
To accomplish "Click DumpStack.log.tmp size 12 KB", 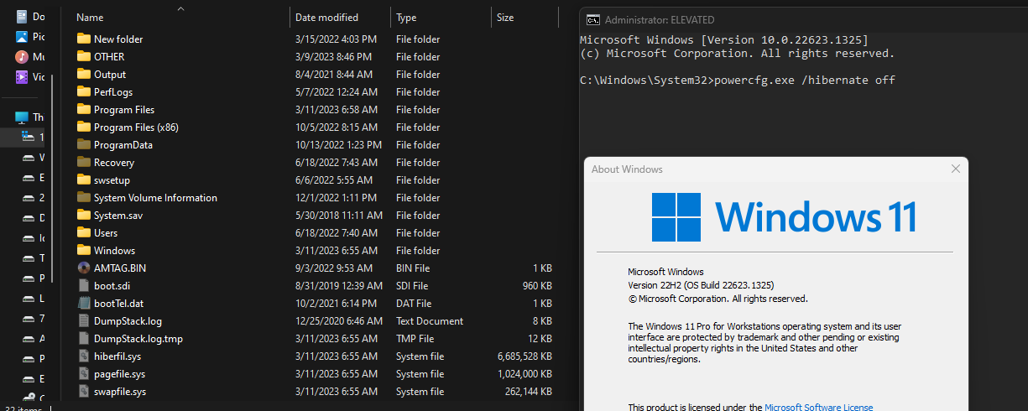I will 540,338.
